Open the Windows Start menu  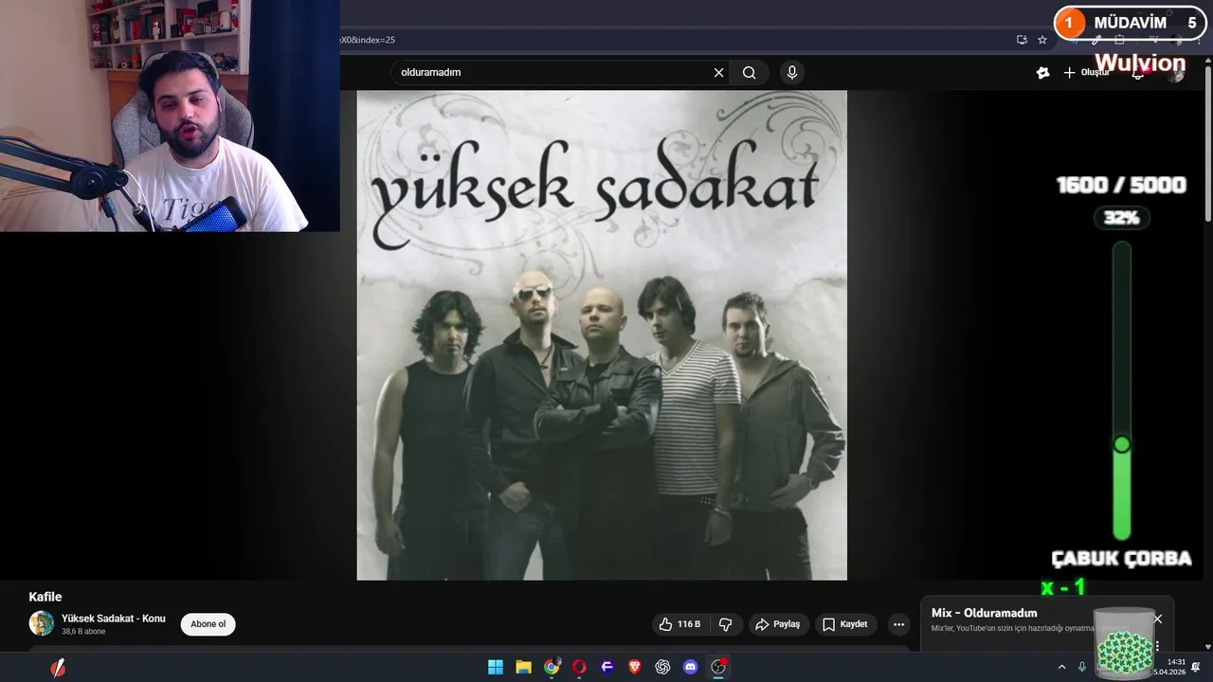click(x=496, y=667)
